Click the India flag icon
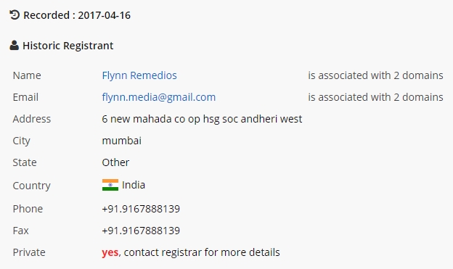This screenshot has height=269, width=453. click(110, 185)
